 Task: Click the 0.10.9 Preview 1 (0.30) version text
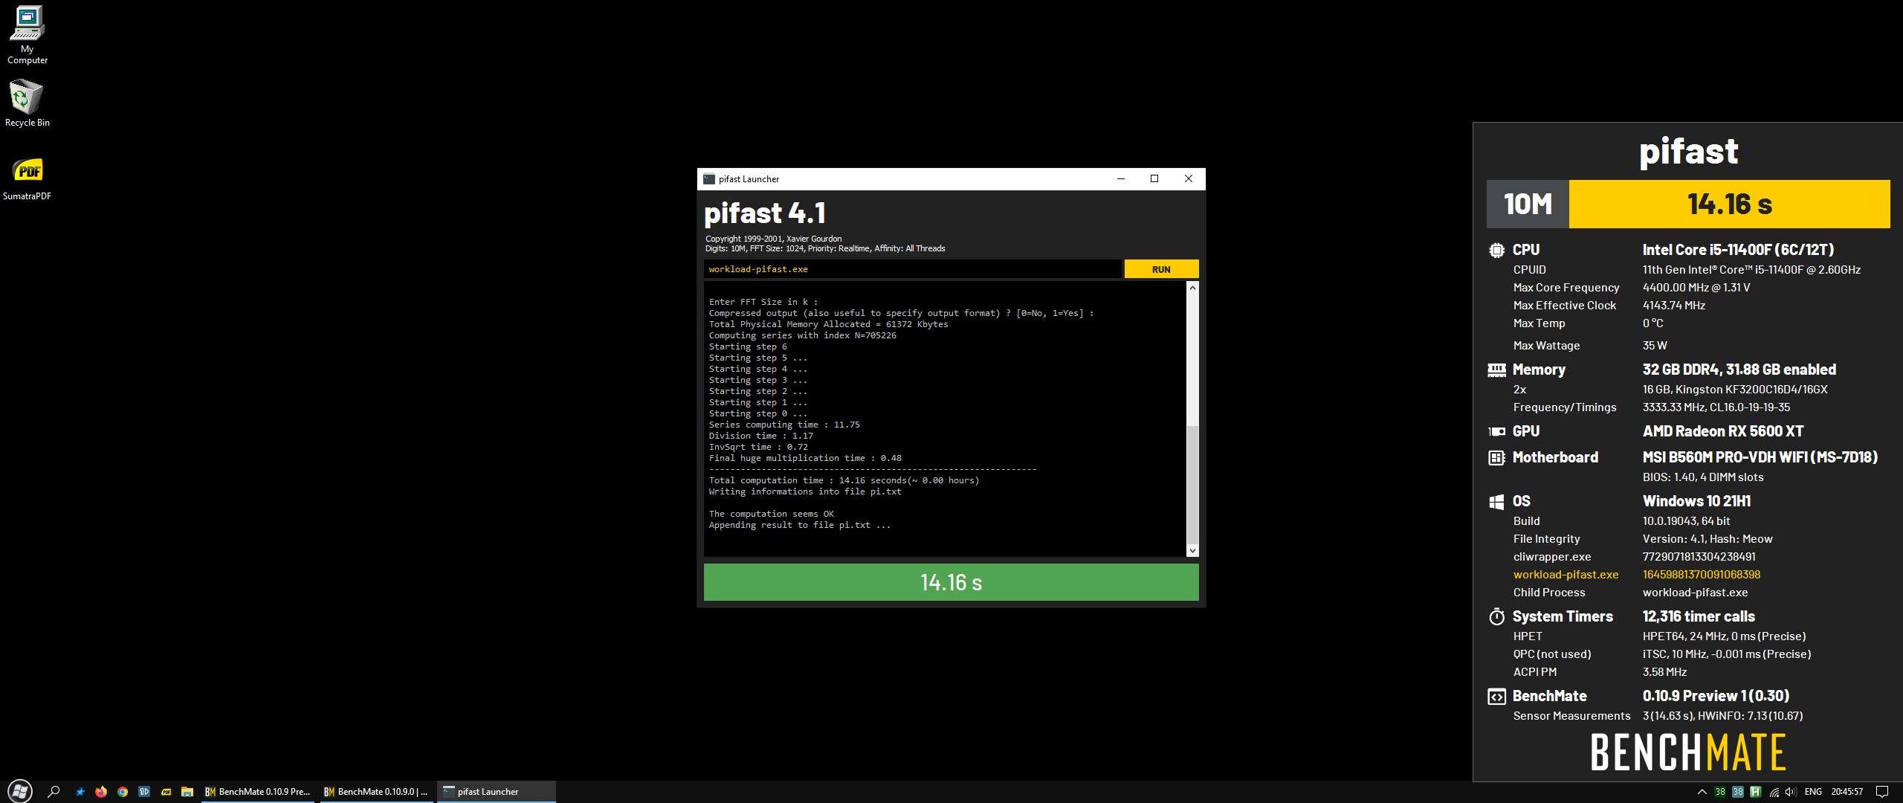pyautogui.click(x=1716, y=696)
